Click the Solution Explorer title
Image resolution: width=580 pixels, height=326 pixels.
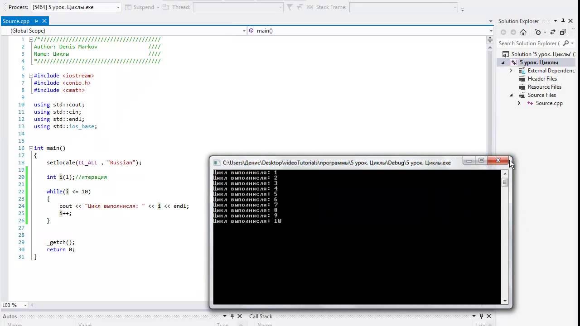click(x=518, y=21)
